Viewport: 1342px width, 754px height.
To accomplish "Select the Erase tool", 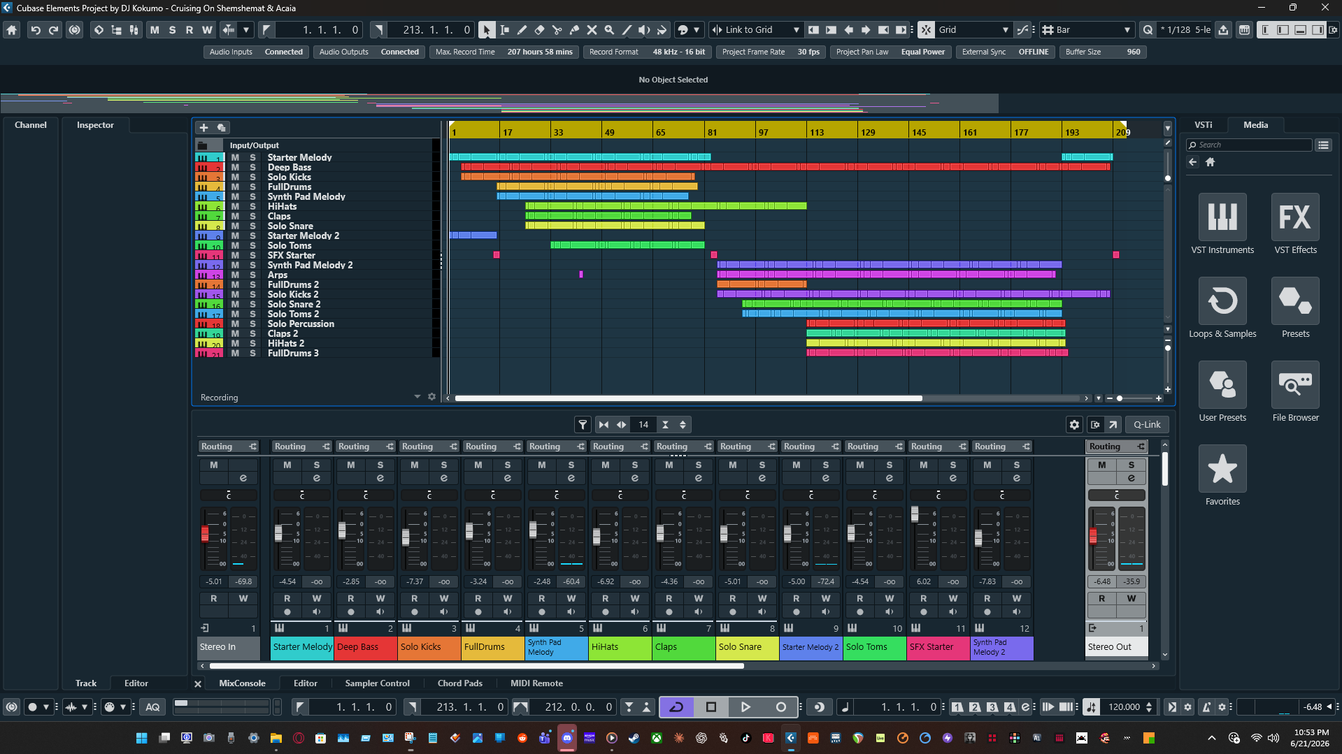I will [x=539, y=30].
